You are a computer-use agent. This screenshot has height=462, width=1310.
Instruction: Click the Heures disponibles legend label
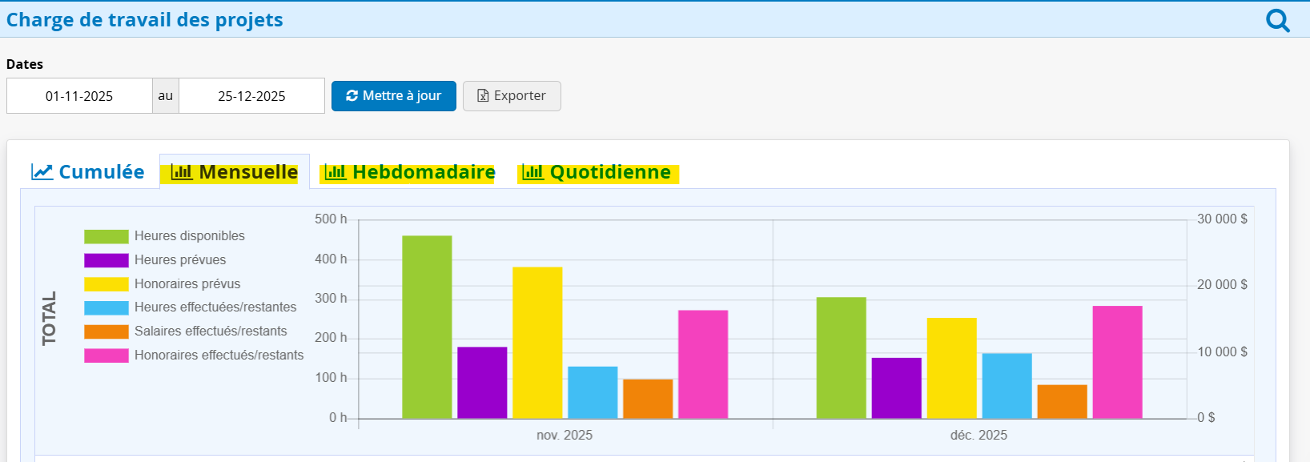coord(190,236)
